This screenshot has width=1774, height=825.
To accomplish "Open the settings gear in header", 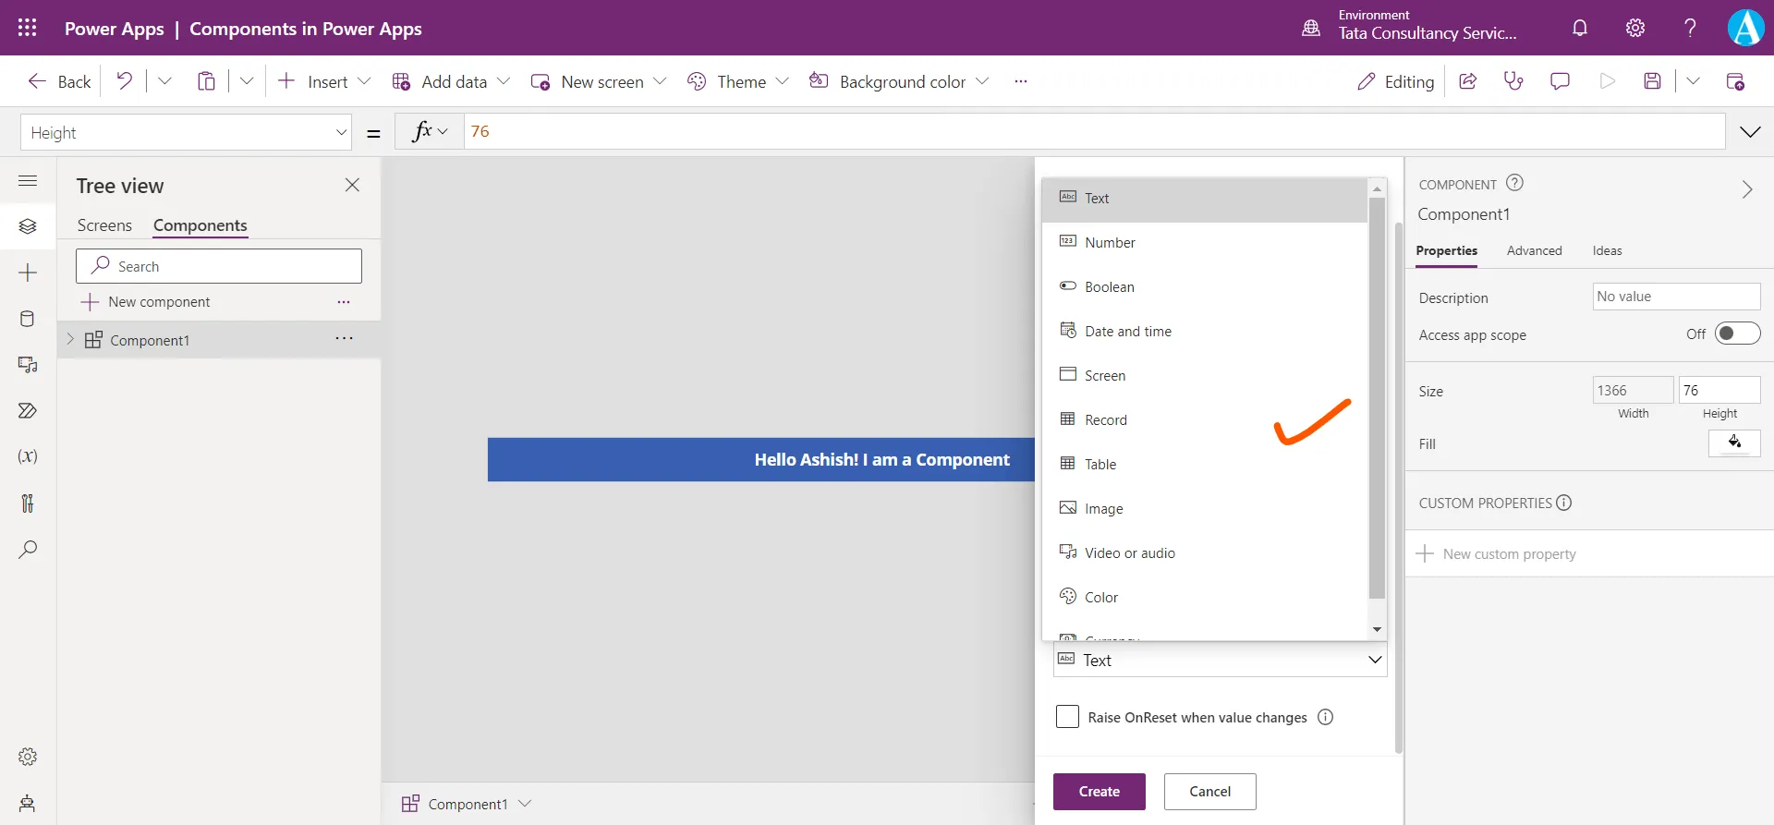I will [x=1635, y=28].
